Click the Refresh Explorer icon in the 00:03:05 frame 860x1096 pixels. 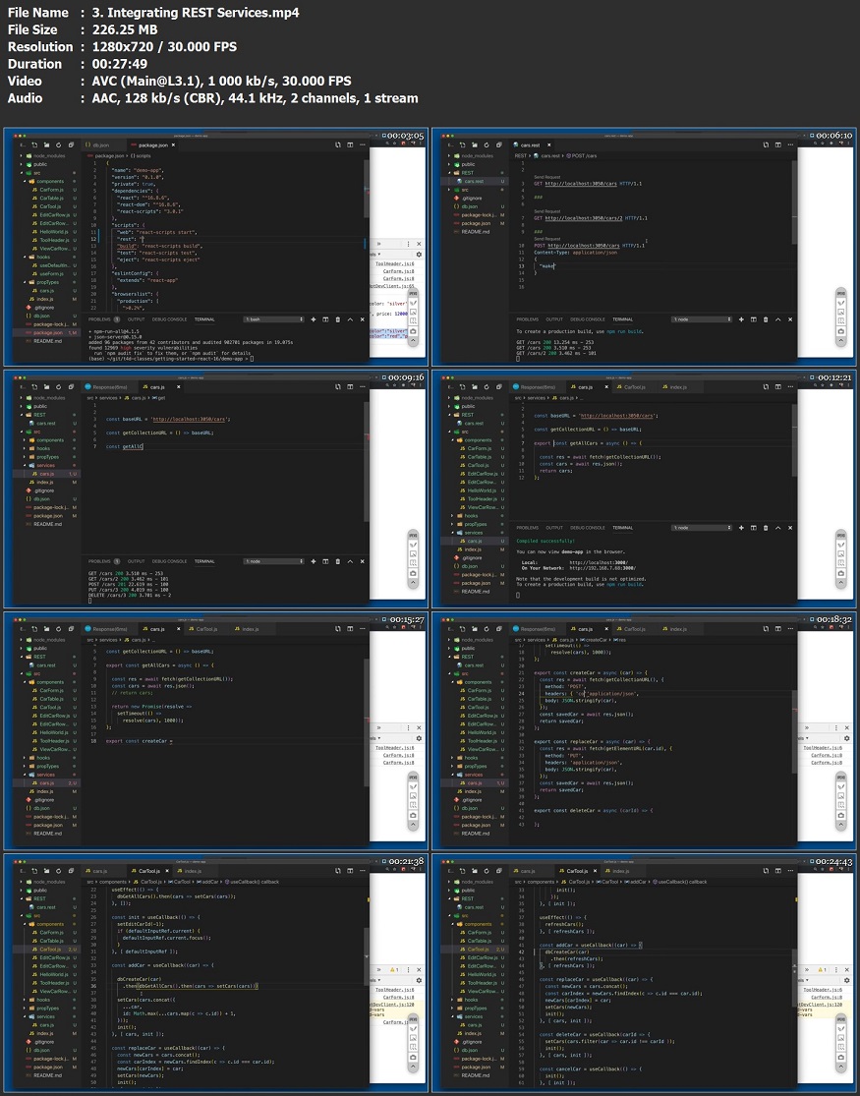click(59, 144)
